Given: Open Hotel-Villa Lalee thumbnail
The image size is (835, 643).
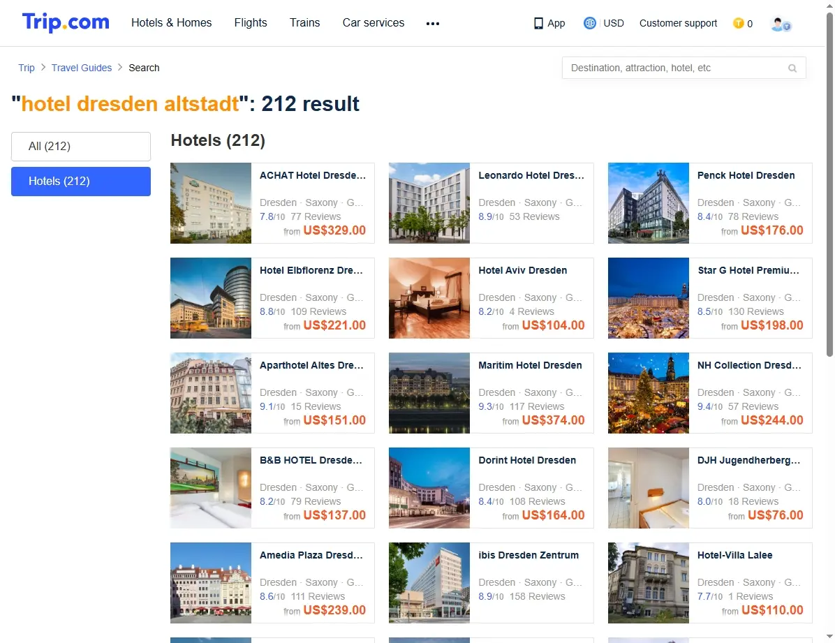Looking at the screenshot, I should (x=649, y=583).
